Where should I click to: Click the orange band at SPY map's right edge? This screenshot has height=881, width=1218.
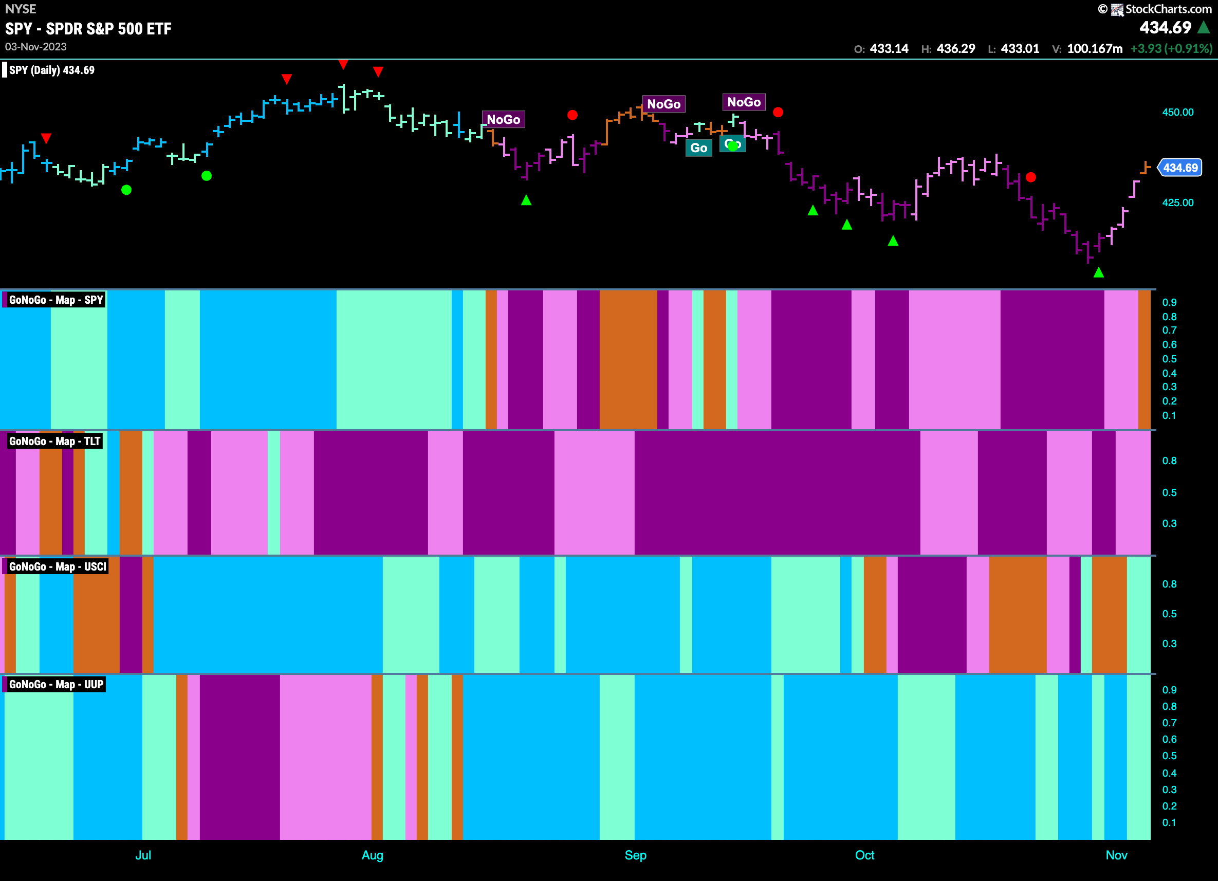1145,360
